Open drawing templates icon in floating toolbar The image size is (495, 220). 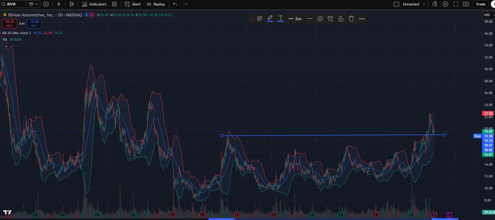260,19
